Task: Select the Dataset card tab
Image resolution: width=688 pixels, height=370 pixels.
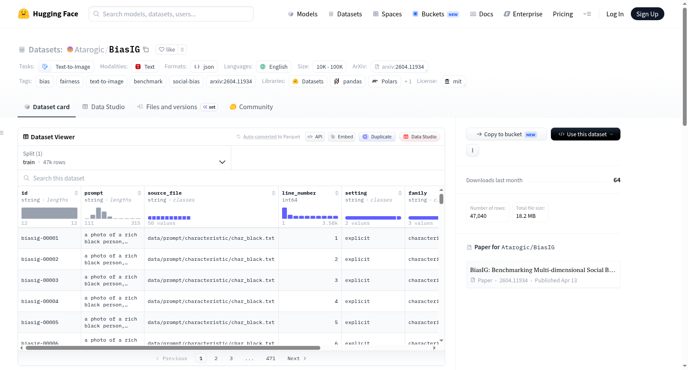Action: point(47,107)
